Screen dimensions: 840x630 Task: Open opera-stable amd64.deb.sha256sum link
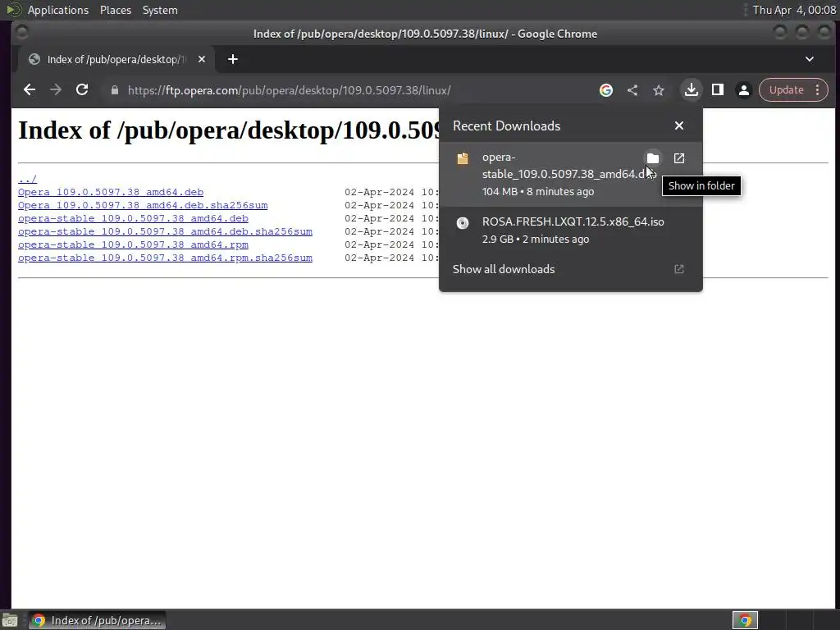point(165,231)
